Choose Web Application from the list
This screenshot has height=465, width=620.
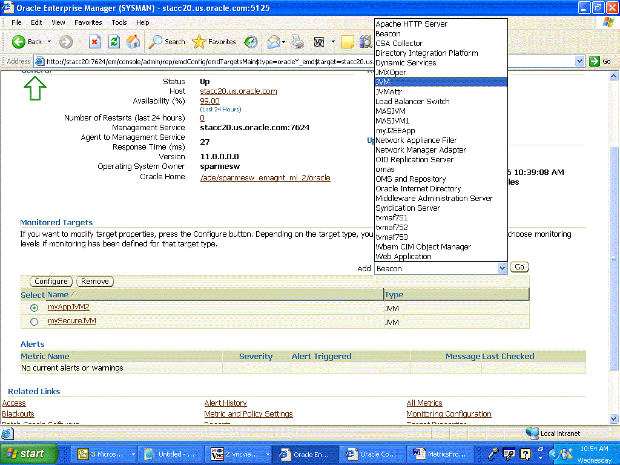[441, 256]
